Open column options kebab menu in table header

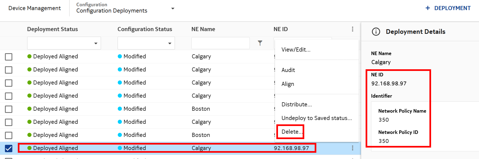click(352, 29)
